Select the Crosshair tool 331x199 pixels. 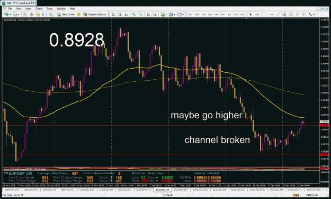coord(257,14)
